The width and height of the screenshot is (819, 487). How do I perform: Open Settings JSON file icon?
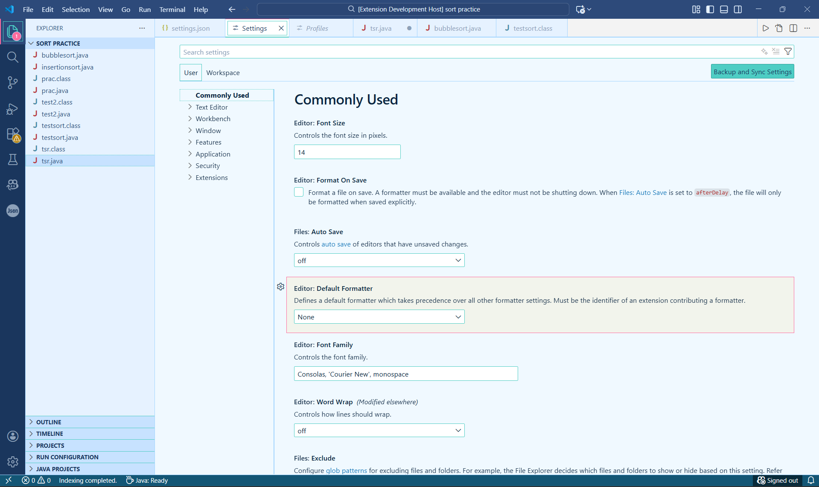779,28
